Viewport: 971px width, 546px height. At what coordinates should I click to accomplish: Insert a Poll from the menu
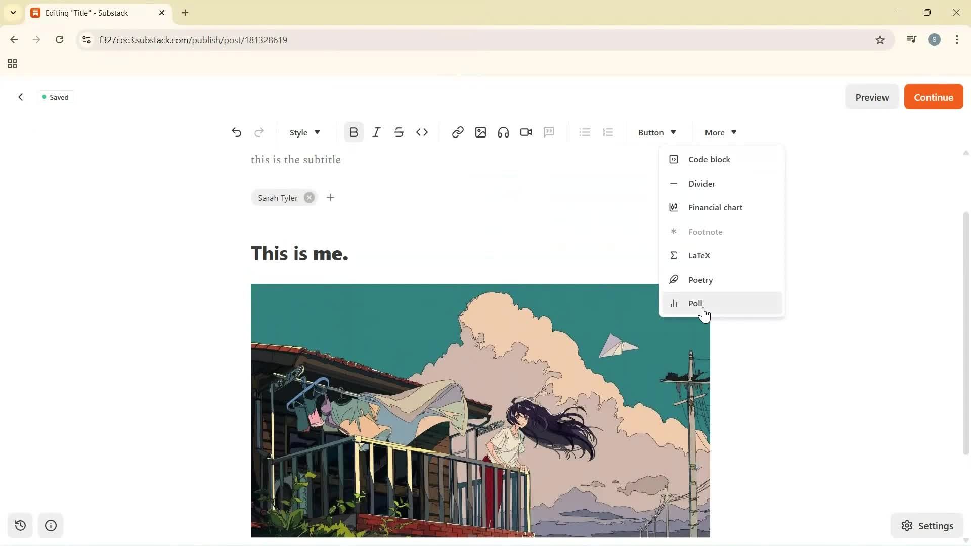coord(695,303)
